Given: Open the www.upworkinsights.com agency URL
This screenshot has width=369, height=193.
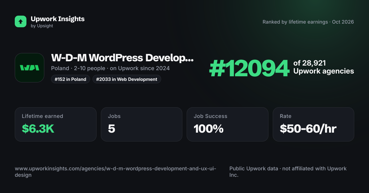Looking at the screenshot, I should point(116,172).
